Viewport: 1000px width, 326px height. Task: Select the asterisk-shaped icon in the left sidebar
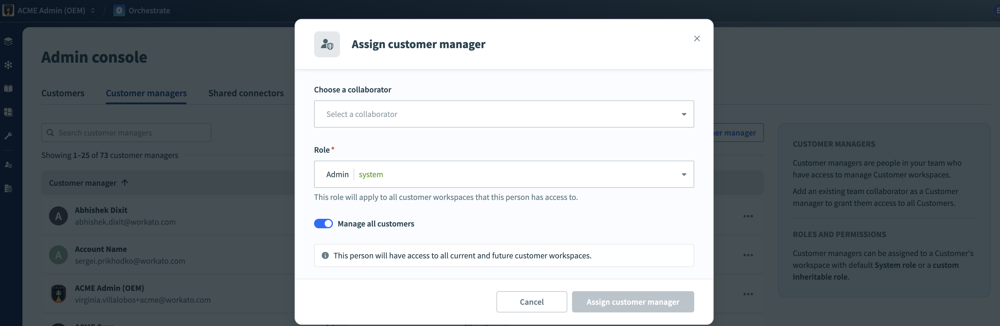click(x=8, y=65)
